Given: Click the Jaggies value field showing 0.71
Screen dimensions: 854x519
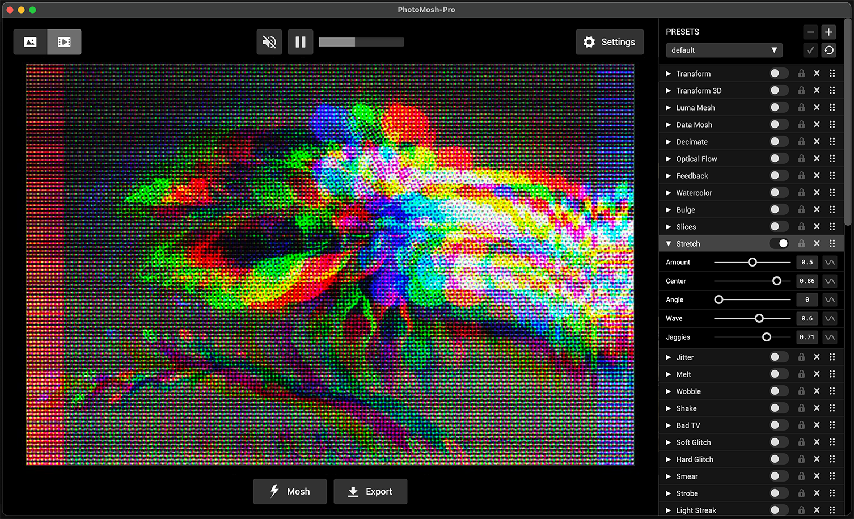Looking at the screenshot, I should 806,337.
